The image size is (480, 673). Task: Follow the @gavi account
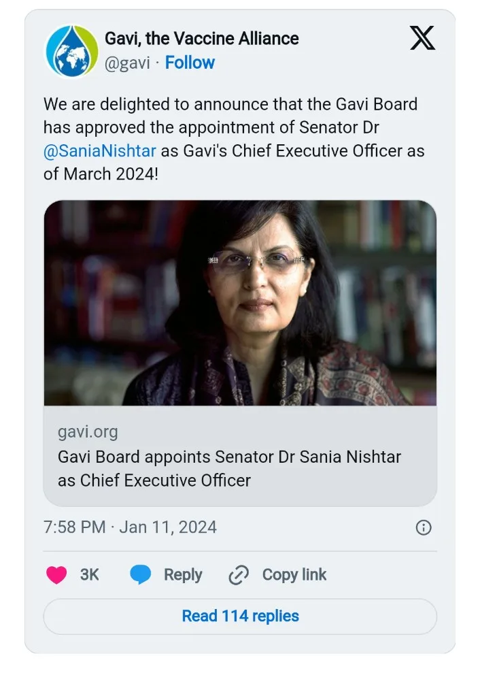click(x=190, y=63)
